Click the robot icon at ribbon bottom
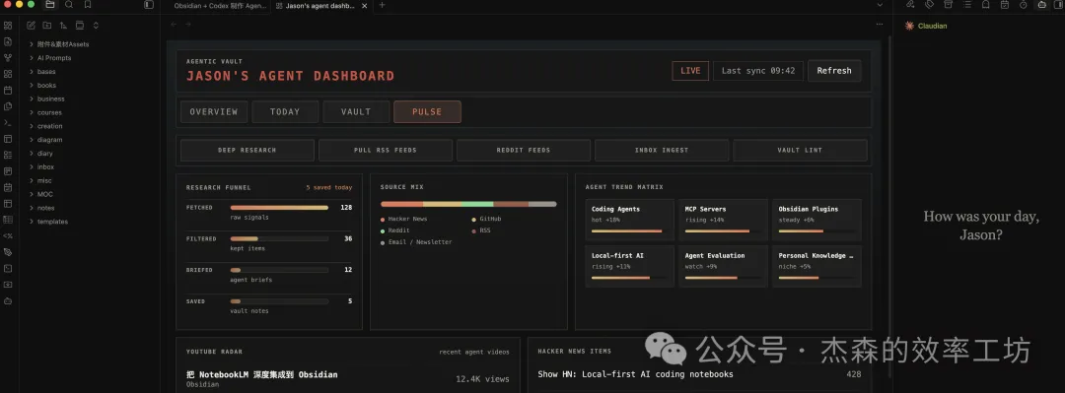This screenshot has height=393, width=1065. 8,300
